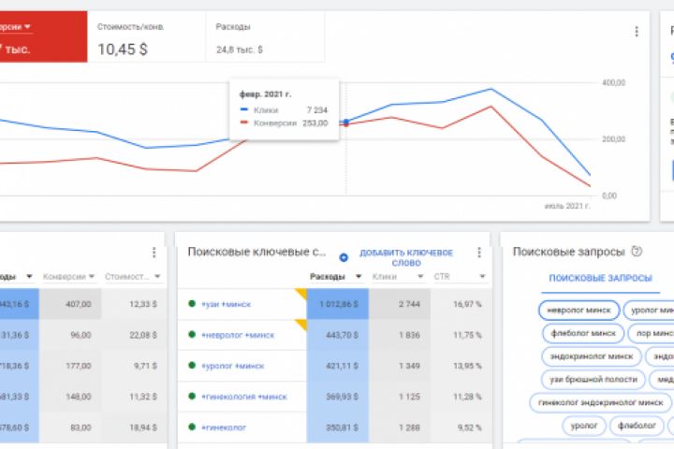Click the blue data point on chart
Viewport: 674px width, 449px height.
346,122
